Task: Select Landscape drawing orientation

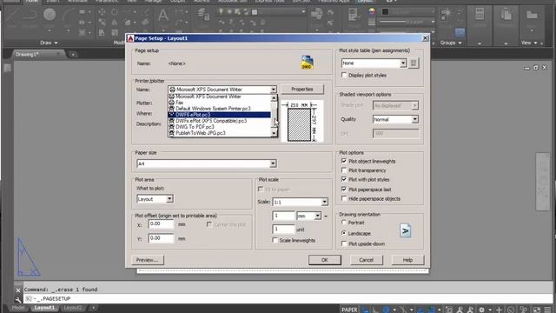Action: (x=344, y=233)
